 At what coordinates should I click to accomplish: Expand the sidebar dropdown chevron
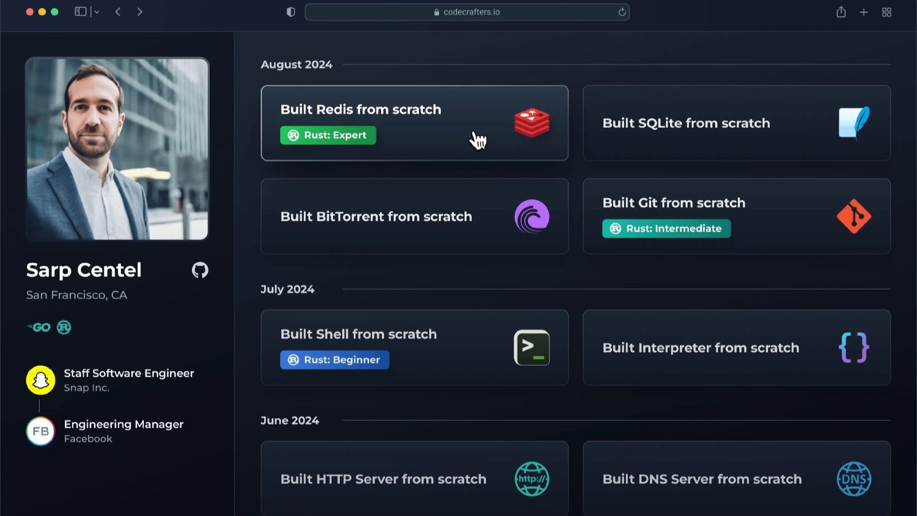coord(96,12)
